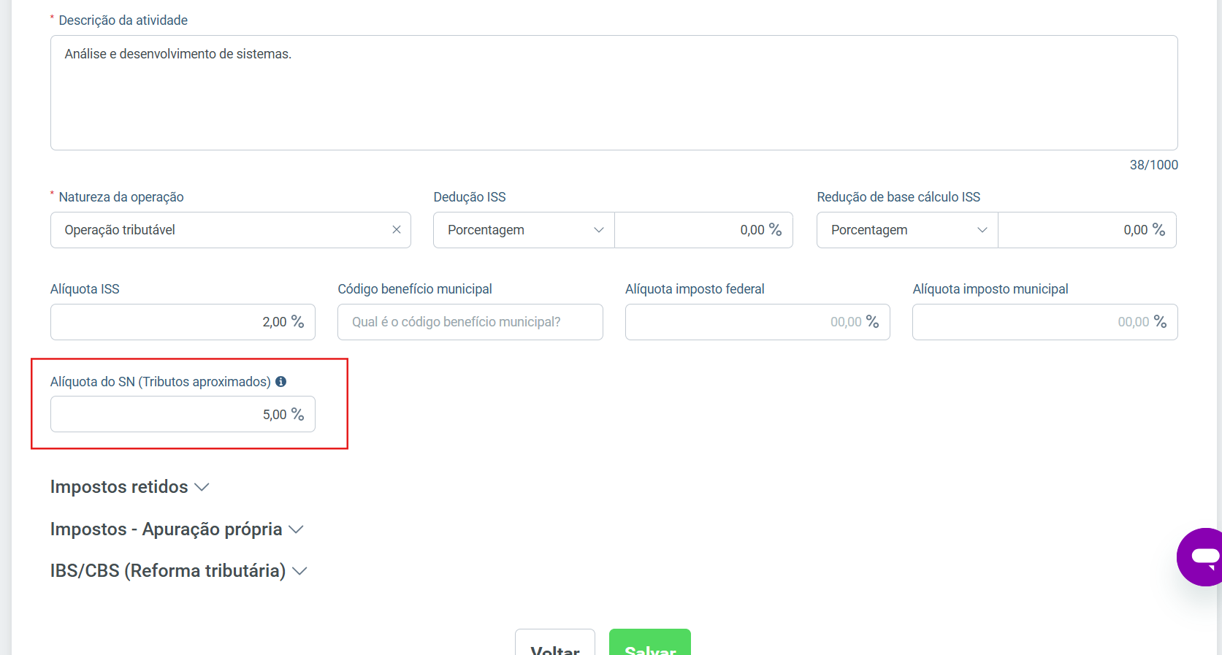This screenshot has width=1222, height=655.
Task: Click the Alíquota do SN value field
Action: click(x=183, y=414)
